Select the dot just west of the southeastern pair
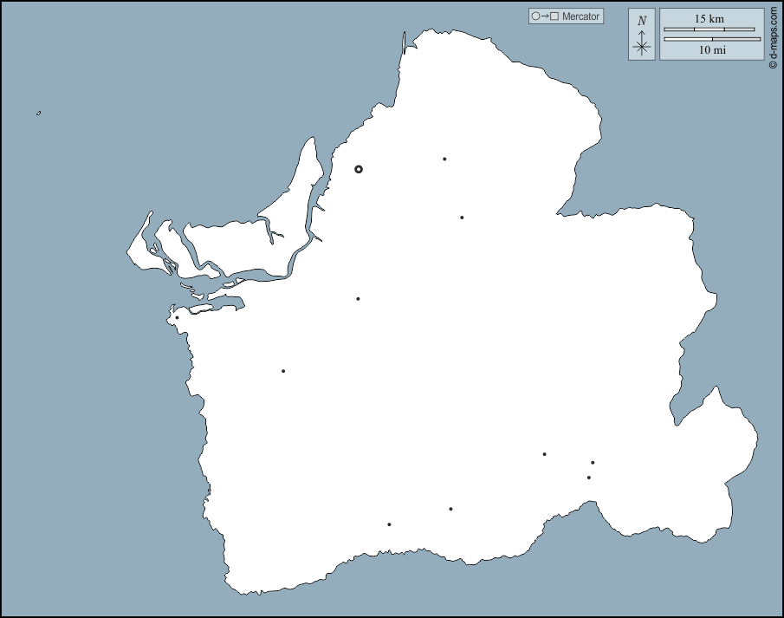 [544, 454]
